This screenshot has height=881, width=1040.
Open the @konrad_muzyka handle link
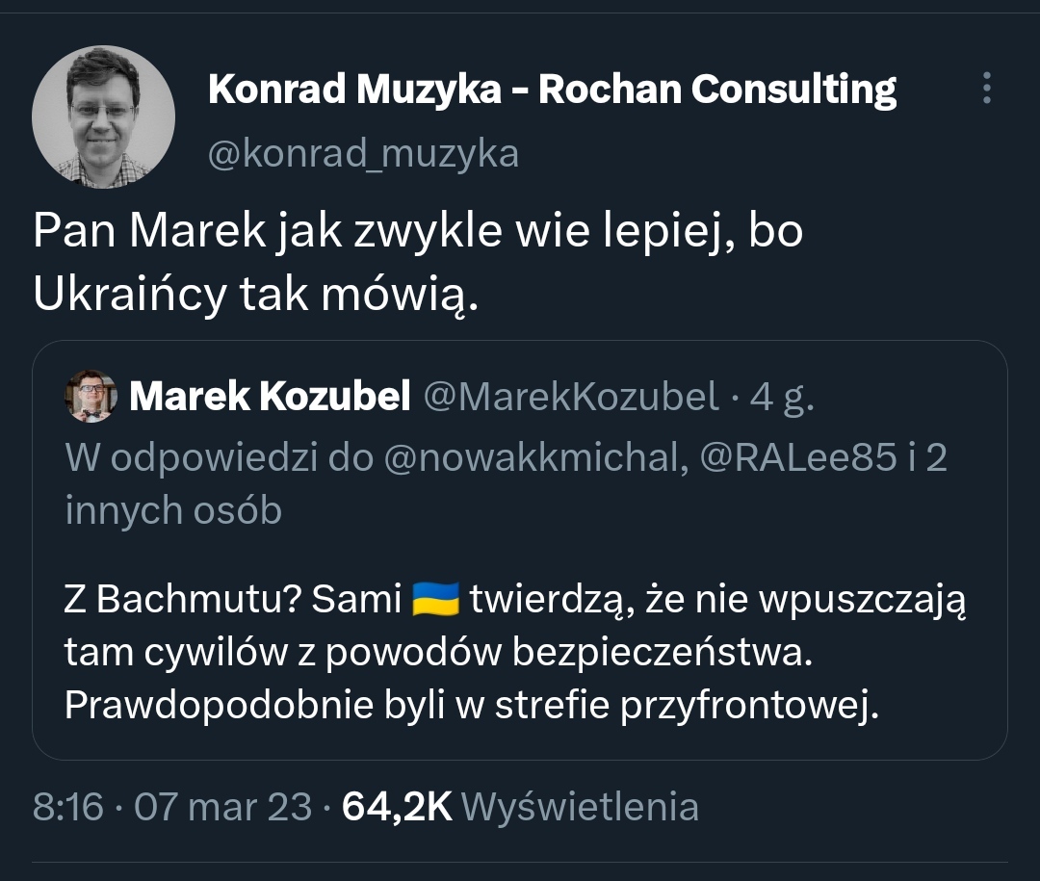point(363,153)
